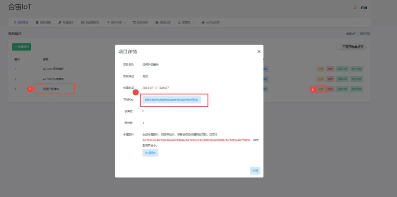Close the 项目详情 dialog with the X icon
Viewport: 397px width, 197px height.
click(259, 52)
